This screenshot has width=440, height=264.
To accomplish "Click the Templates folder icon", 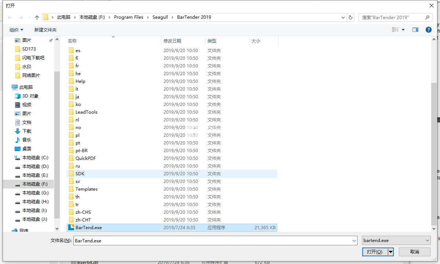I will 71,189.
